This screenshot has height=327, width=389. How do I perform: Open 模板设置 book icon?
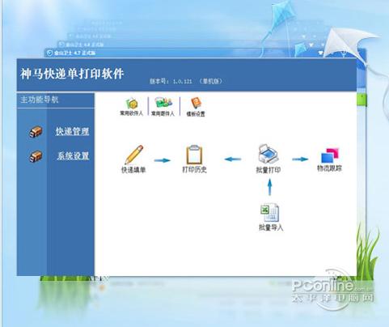pos(197,104)
